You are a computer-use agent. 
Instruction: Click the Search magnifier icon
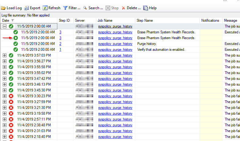85,8
